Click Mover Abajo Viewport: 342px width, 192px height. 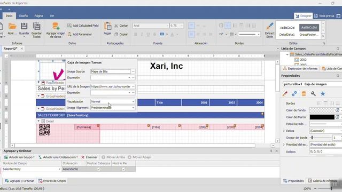(x=139, y=157)
